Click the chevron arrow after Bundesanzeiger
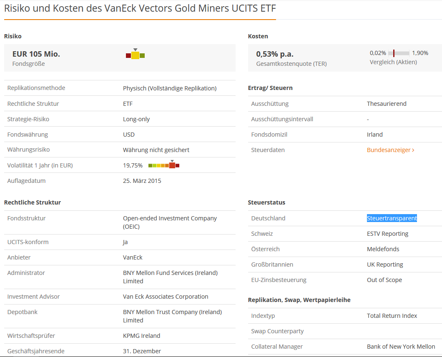Screen dimensions: 442x357 413,150
